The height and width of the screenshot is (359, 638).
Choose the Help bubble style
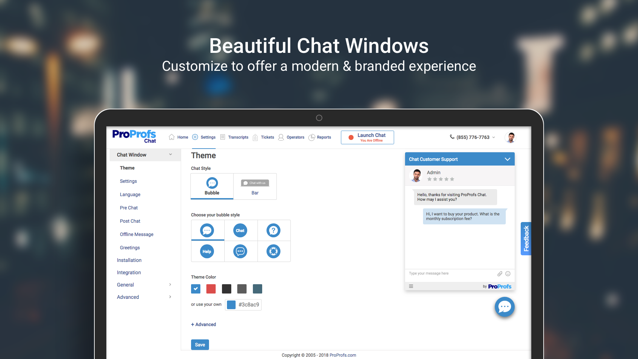click(207, 251)
